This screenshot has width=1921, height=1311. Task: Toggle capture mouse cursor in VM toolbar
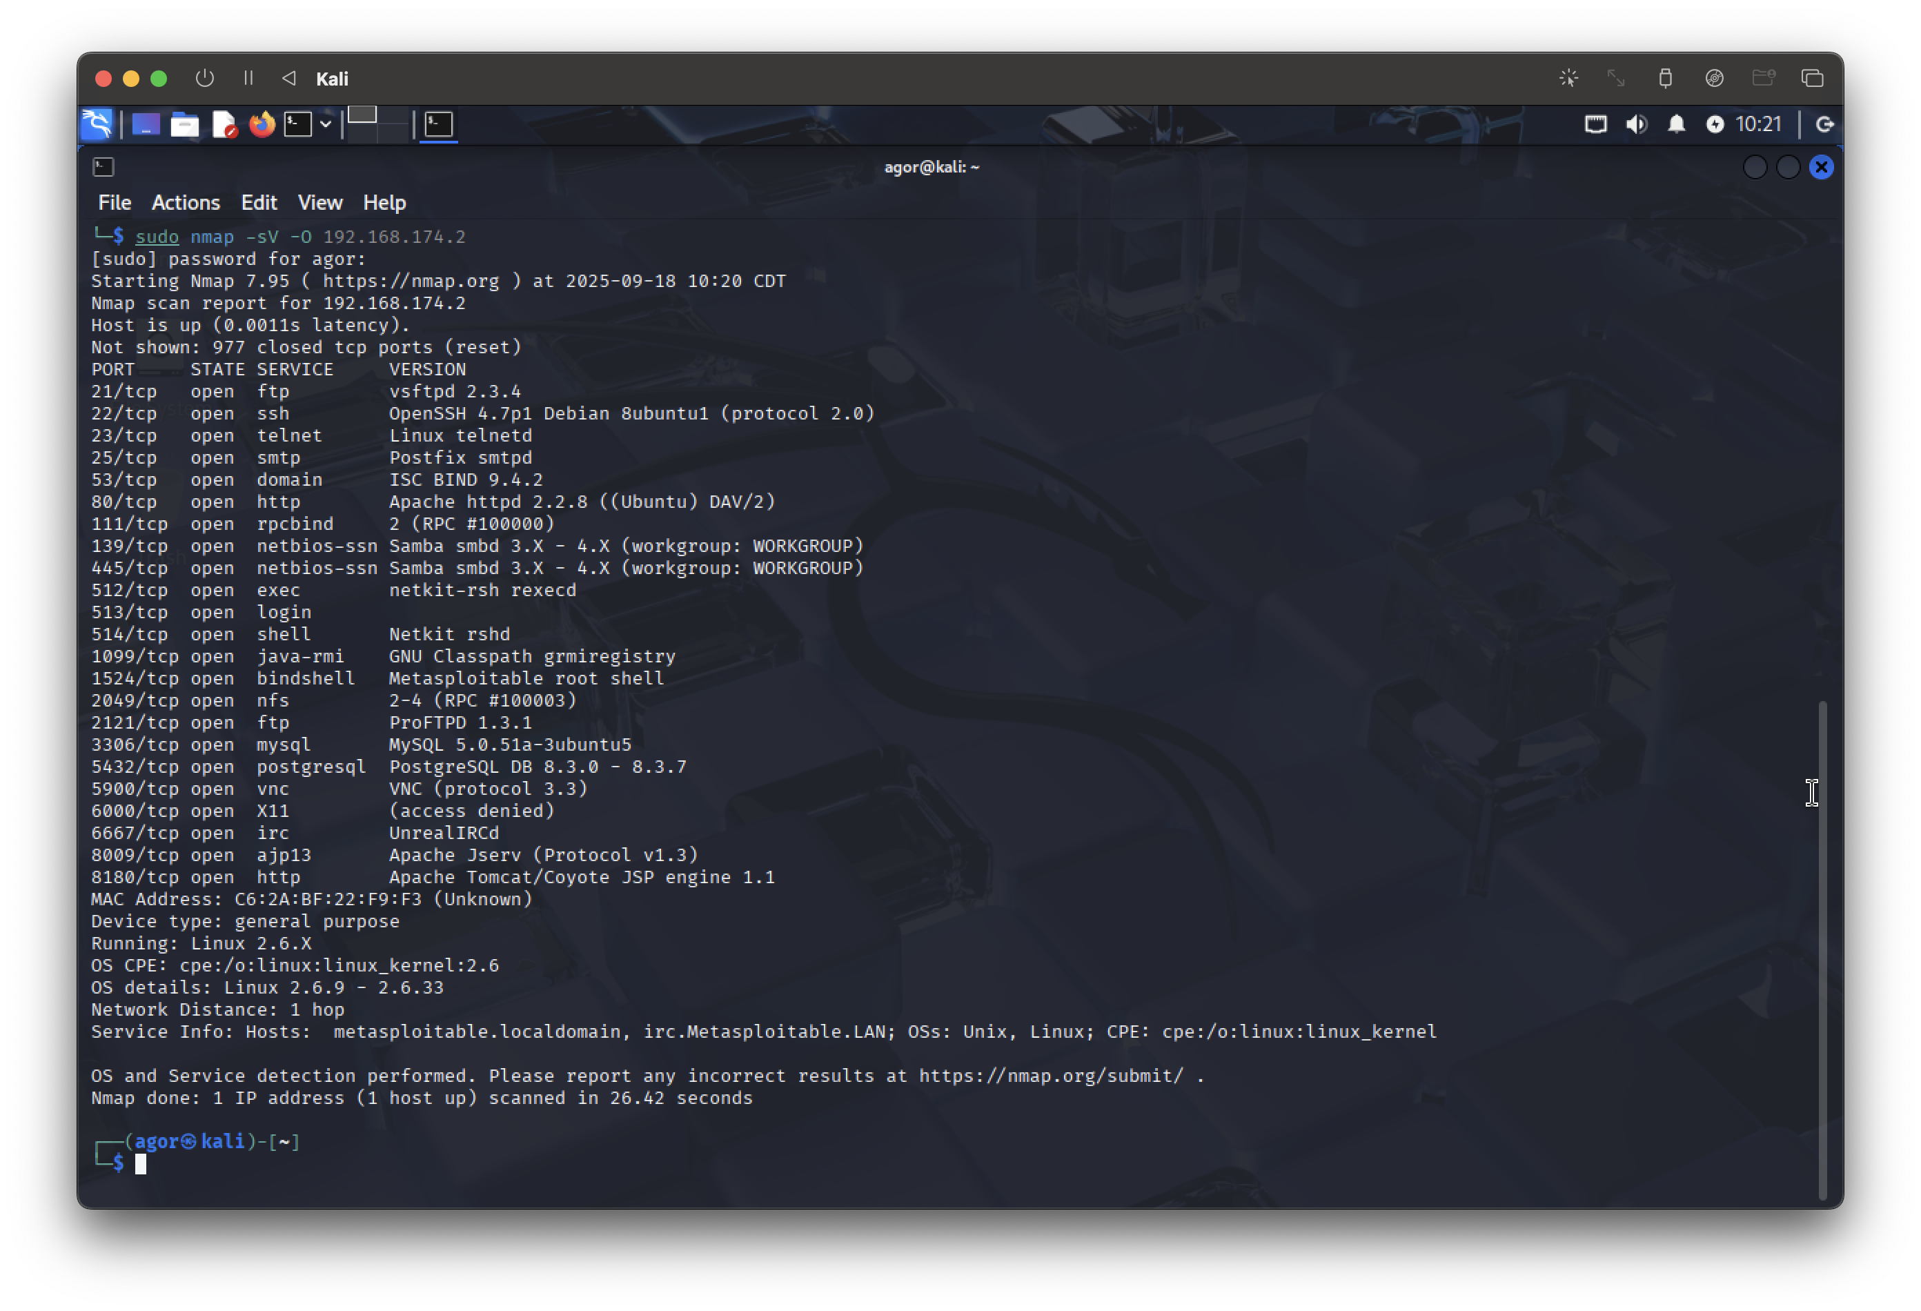tap(1568, 79)
